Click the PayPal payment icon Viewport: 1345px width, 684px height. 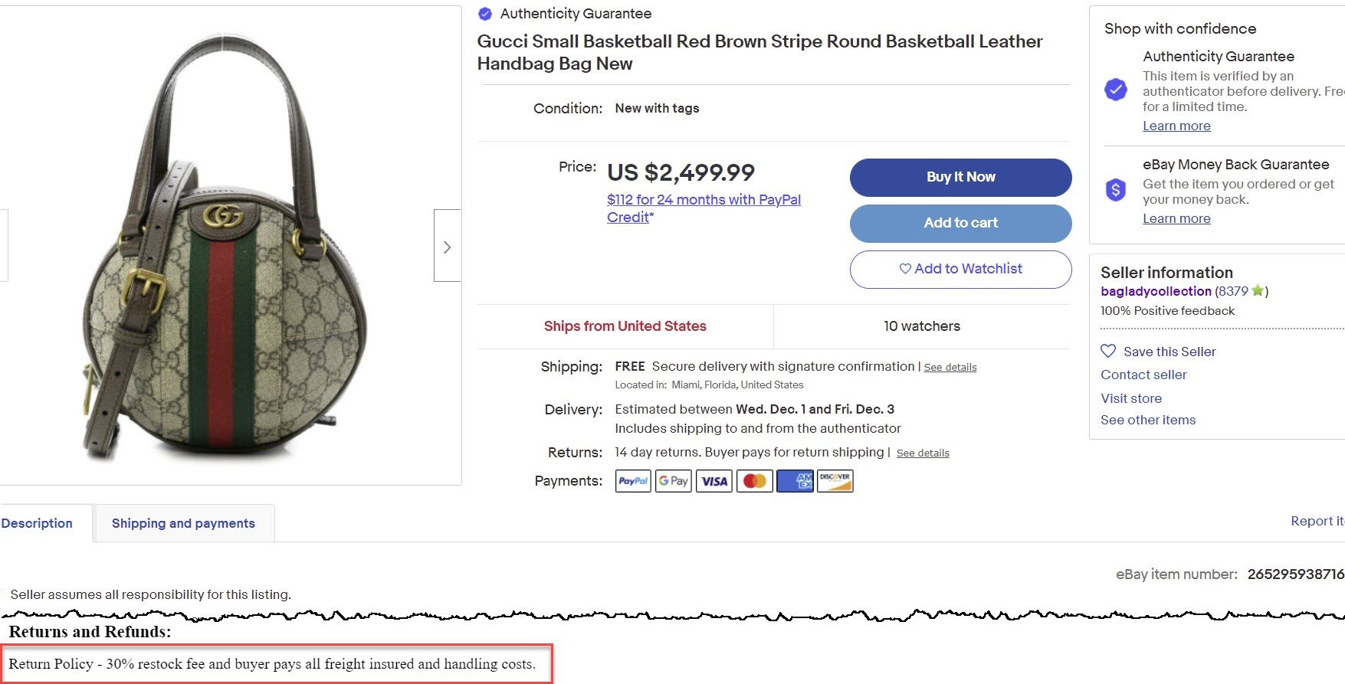tap(633, 481)
